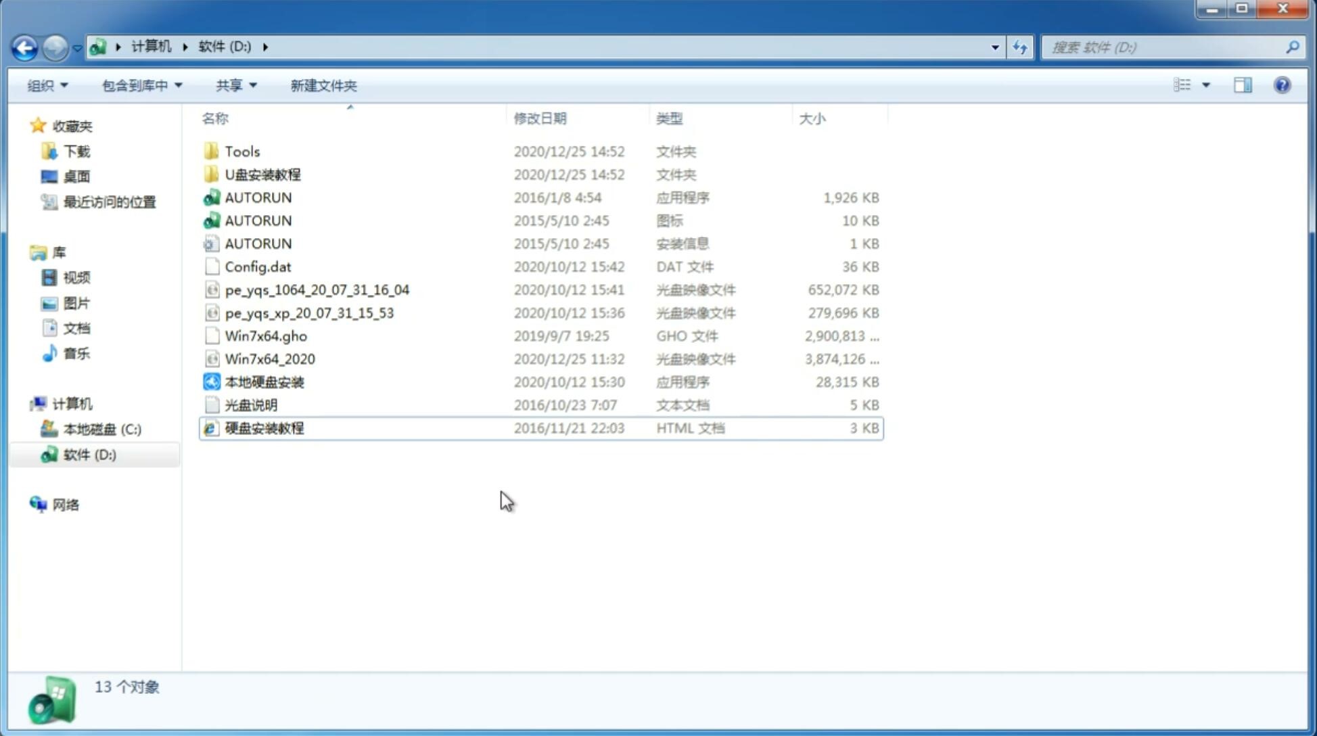Open Win7x64_2020 disc image file
The image size is (1317, 736).
pos(269,359)
